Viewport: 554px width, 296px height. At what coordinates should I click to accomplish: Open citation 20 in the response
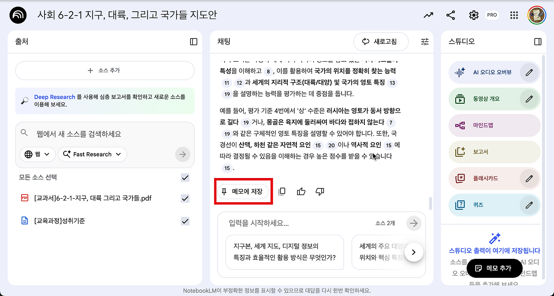click(332, 146)
